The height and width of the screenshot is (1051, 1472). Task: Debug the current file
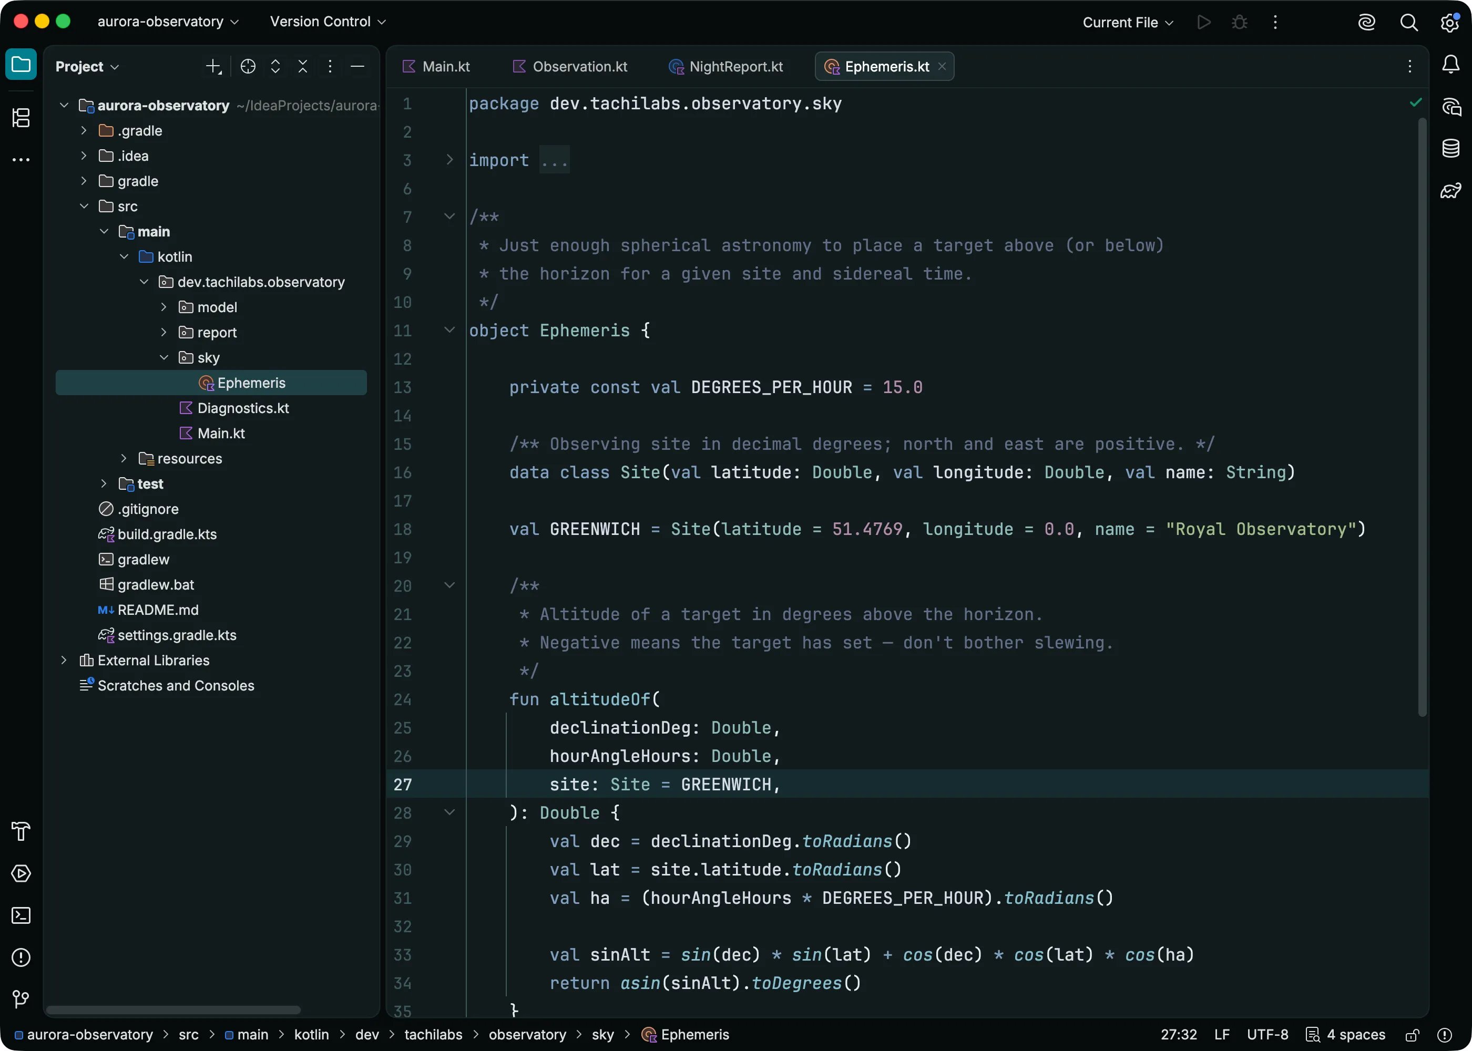pyautogui.click(x=1240, y=22)
